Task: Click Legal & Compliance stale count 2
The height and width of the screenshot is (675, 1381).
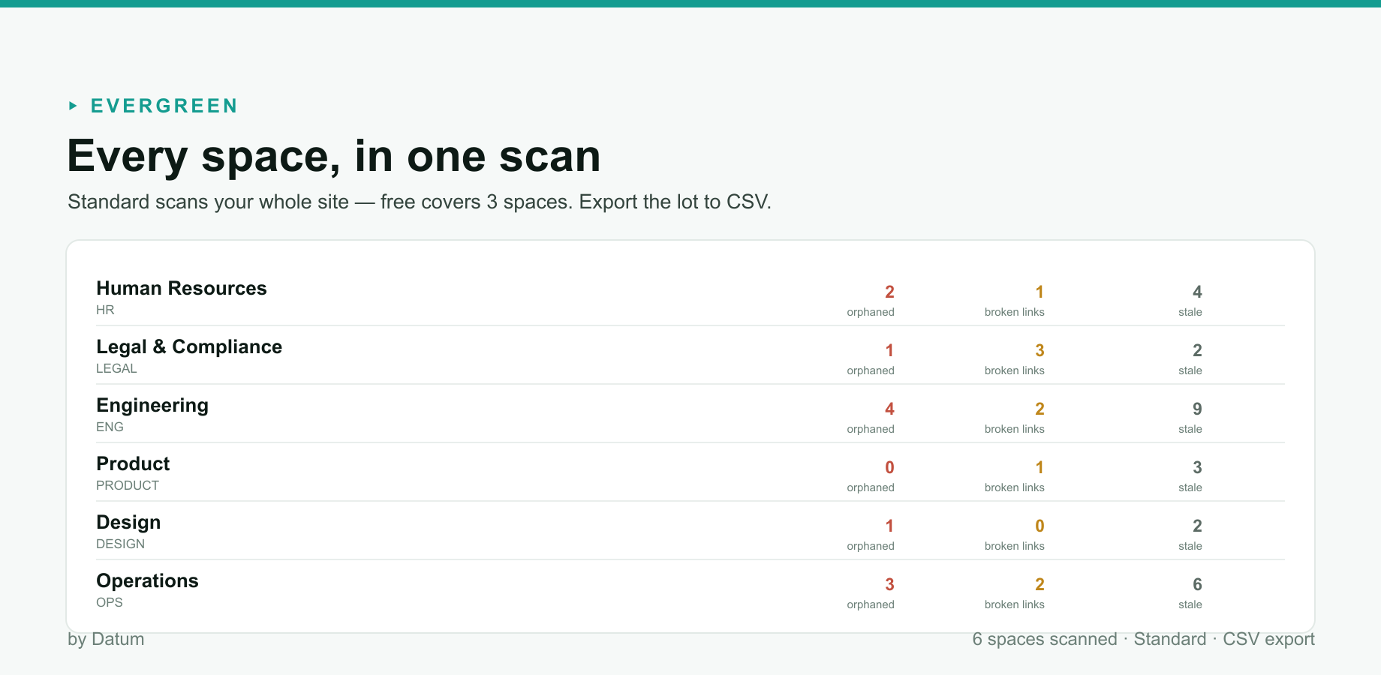Action: [1197, 350]
